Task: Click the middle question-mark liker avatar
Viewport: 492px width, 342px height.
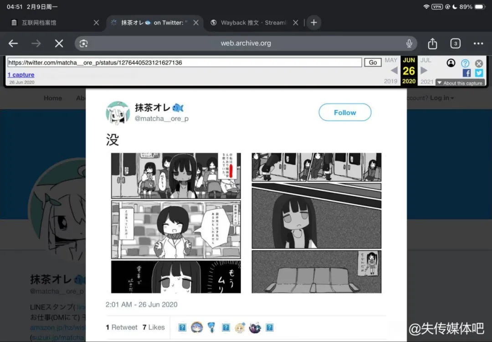Action: pos(225,327)
